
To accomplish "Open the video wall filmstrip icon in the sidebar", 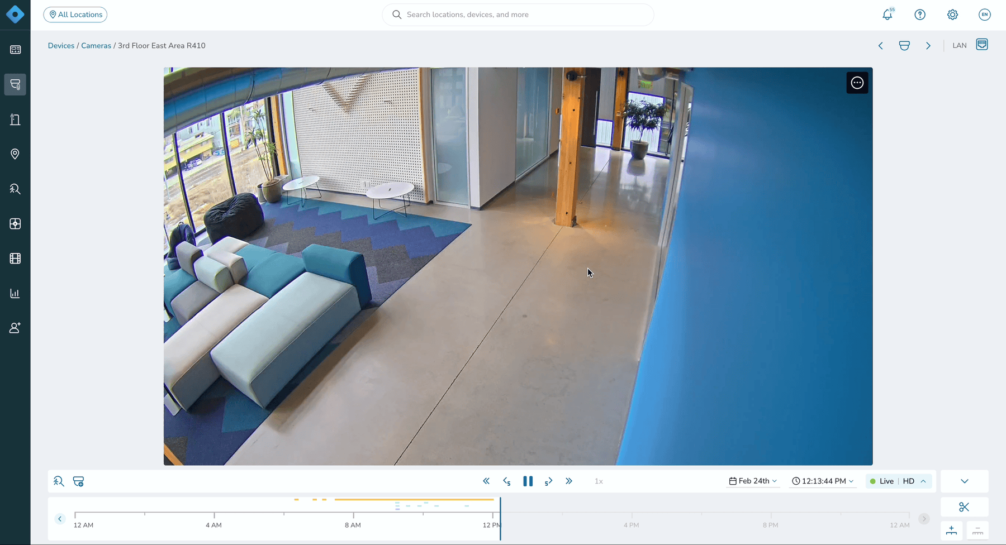I will (x=15, y=259).
